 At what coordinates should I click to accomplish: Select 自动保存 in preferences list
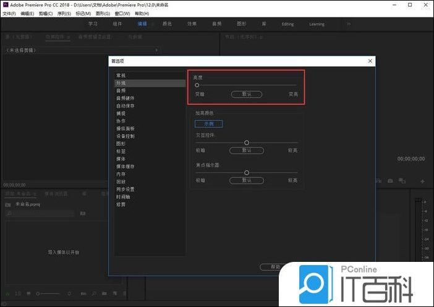[126, 106]
